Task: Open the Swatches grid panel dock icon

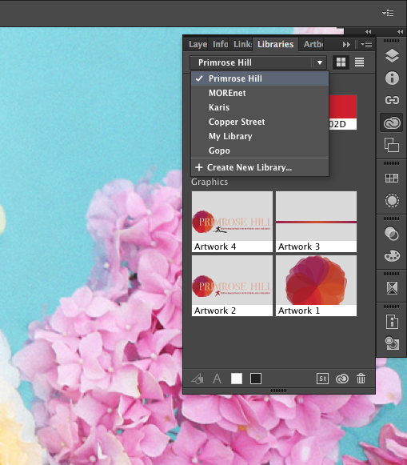Action: (392, 178)
